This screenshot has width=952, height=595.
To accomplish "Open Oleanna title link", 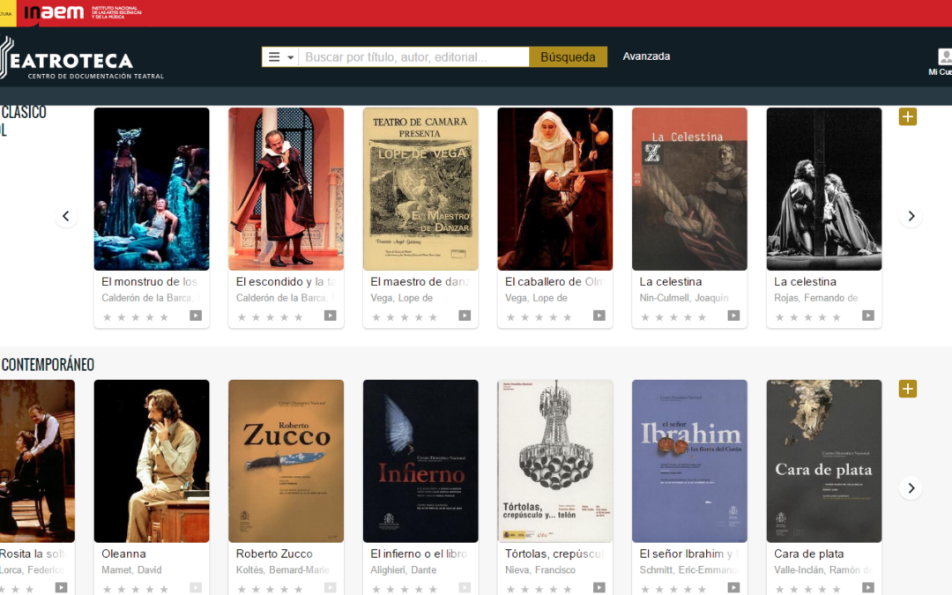I will tap(123, 554).
